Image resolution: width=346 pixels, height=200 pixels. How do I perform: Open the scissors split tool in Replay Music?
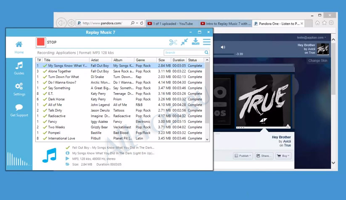173,42
